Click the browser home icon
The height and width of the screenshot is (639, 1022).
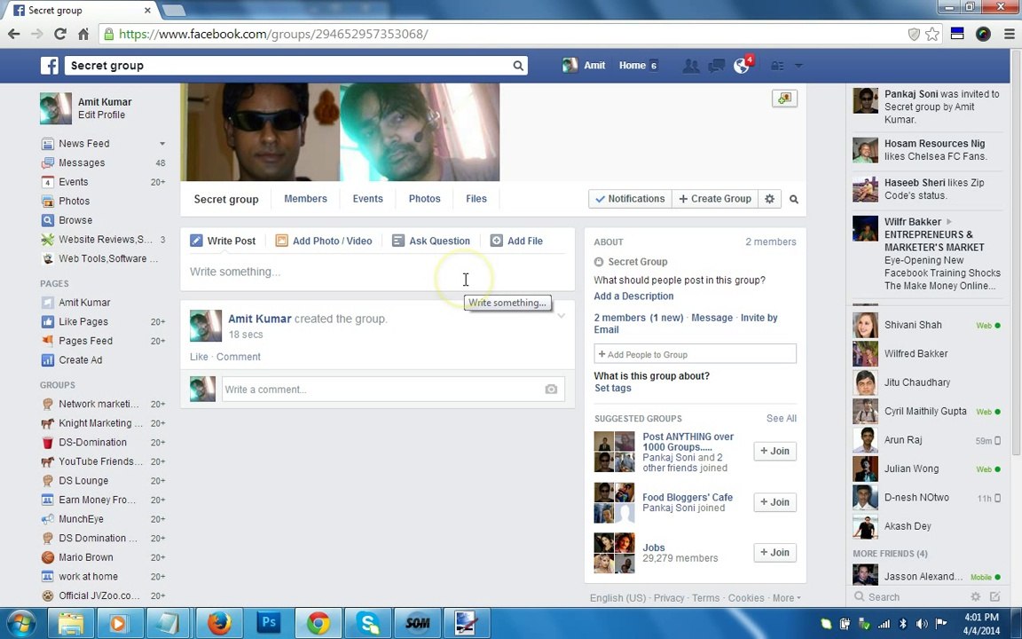tap(83, 34)
